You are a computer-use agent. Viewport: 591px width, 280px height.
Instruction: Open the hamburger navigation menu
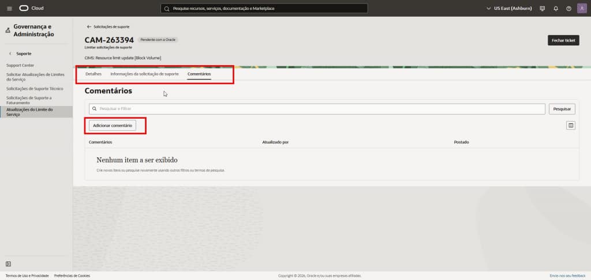pyautogui.click(x=9, y=8)
